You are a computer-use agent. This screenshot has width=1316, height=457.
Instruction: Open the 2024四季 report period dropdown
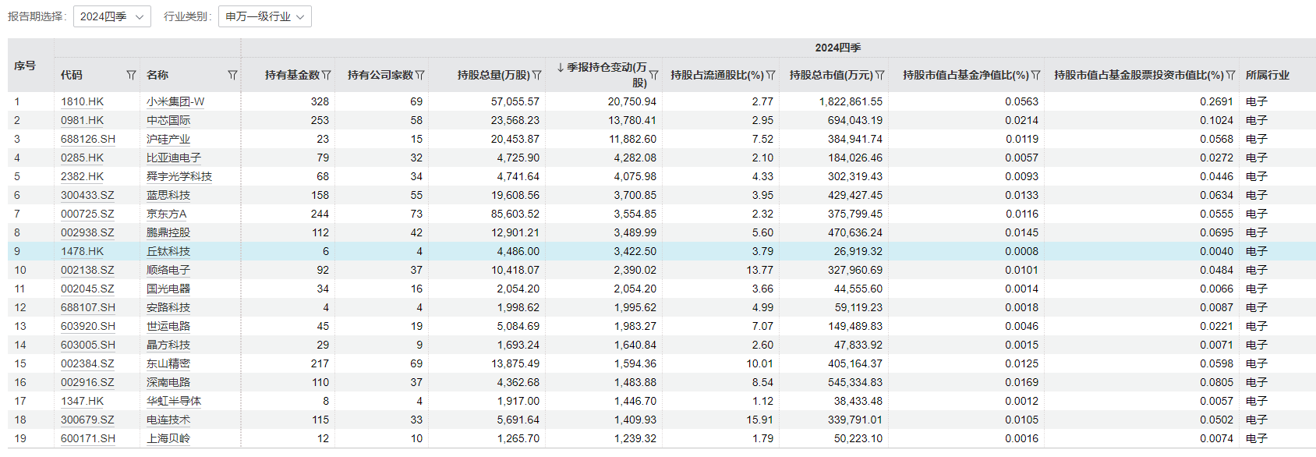[112, 16]
